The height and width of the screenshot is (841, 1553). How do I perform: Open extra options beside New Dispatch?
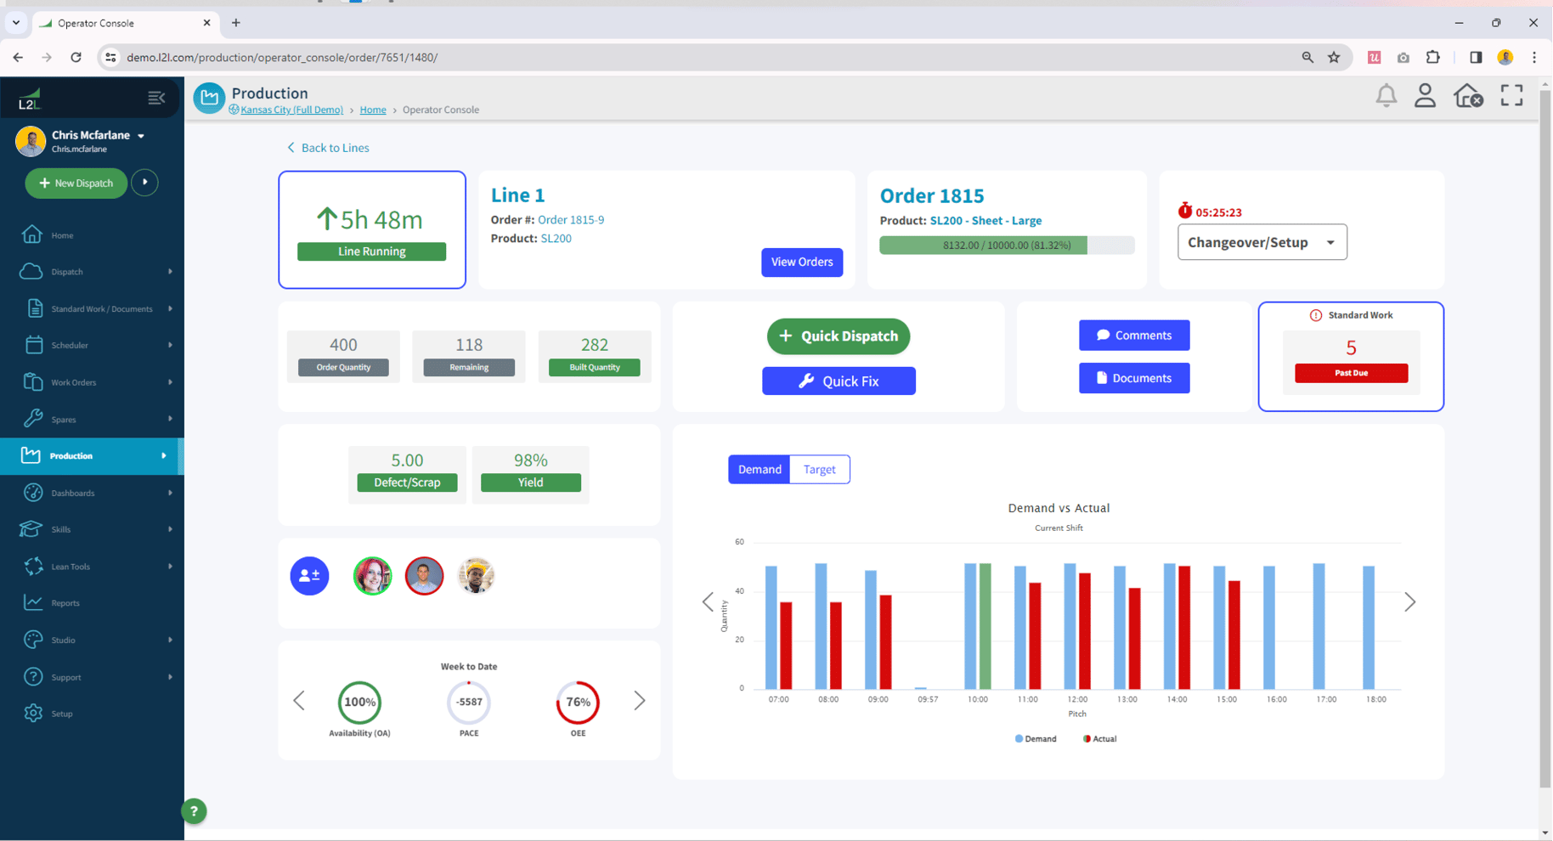coord(144,183)
